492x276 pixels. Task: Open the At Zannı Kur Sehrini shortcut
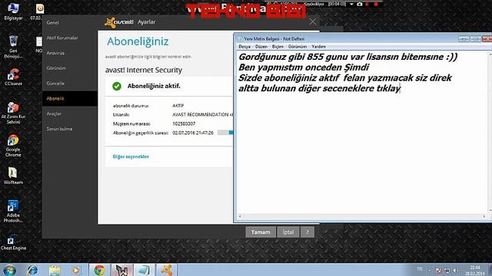click(x=13, y=113)
